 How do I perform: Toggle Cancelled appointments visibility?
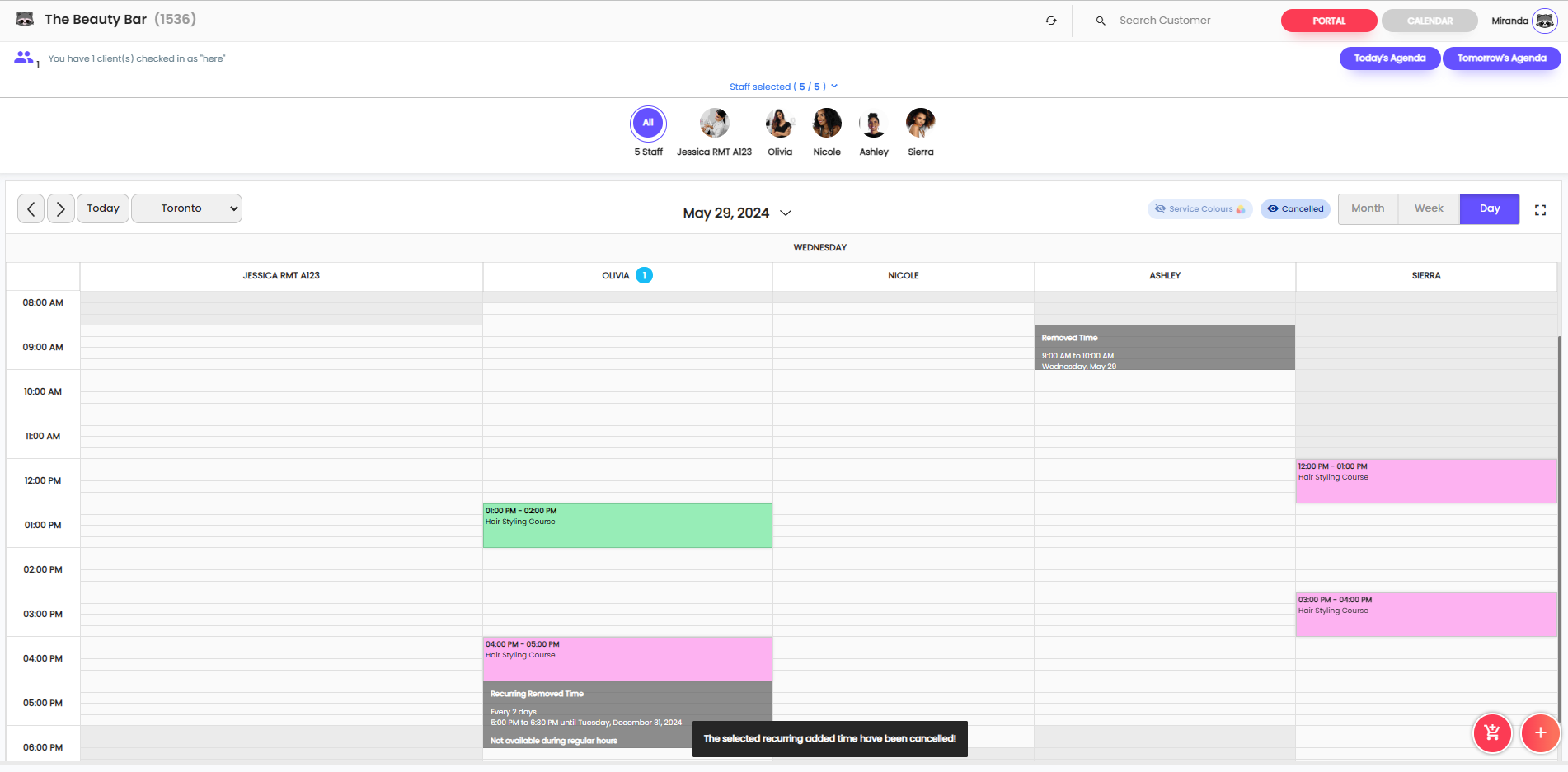pos(1295,209)
